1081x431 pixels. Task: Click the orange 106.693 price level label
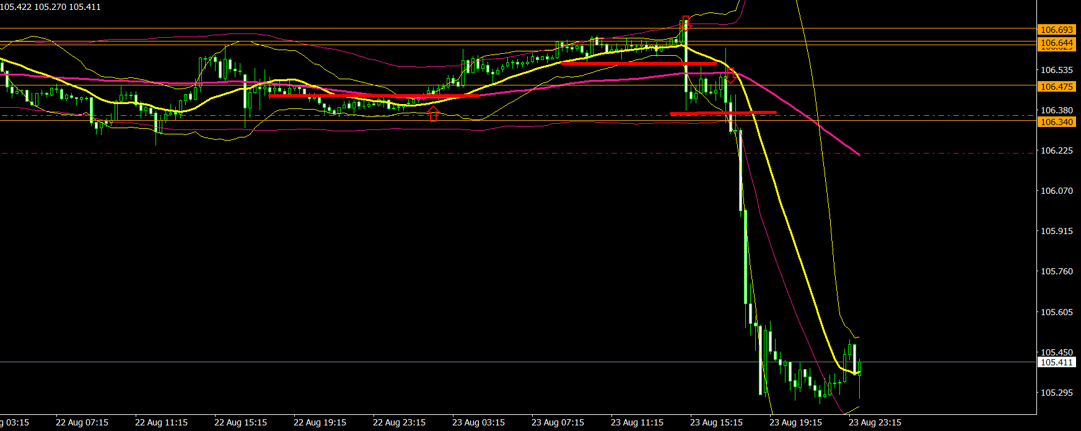coord(1057,30)
